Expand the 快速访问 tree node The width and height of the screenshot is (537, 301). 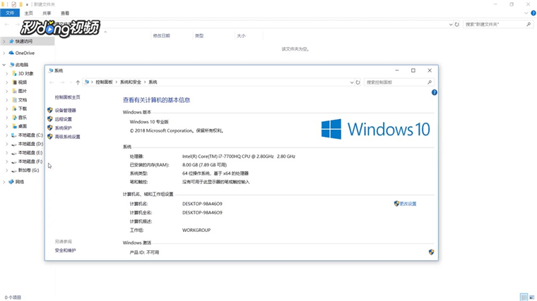point(4,42)
